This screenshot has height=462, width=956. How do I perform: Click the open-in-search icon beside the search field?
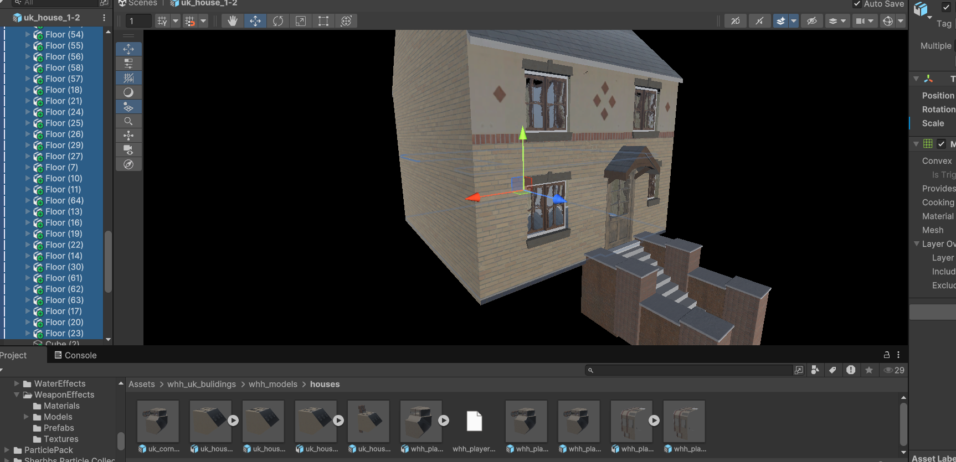[799, 370]
